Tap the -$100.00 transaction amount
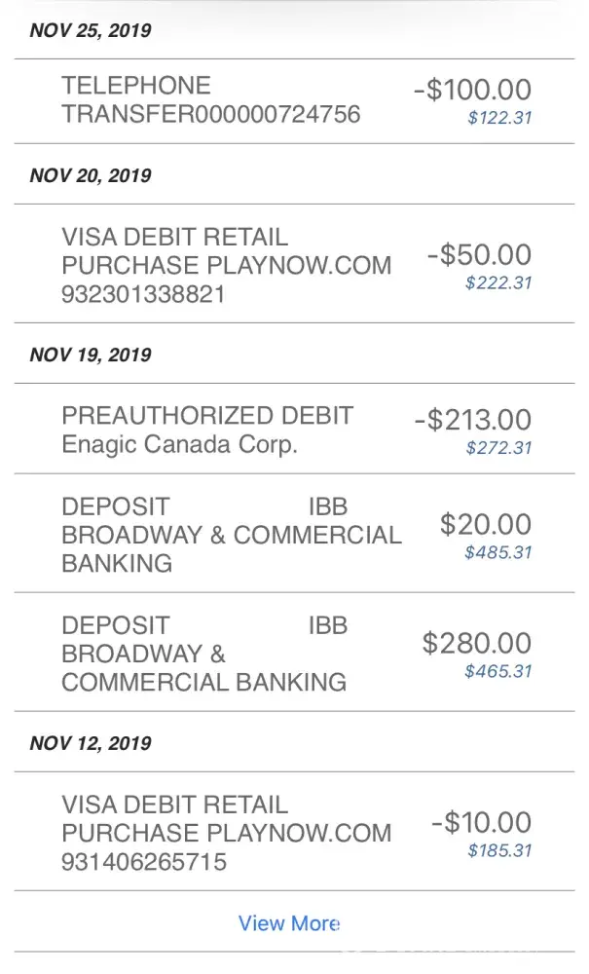Image resolution: width=589 pixels, height=974 pixels. click(472, 90)
